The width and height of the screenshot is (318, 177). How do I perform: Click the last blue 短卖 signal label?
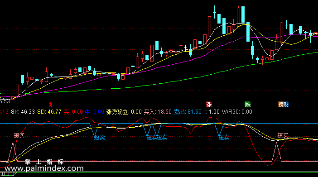coord(224,138)
